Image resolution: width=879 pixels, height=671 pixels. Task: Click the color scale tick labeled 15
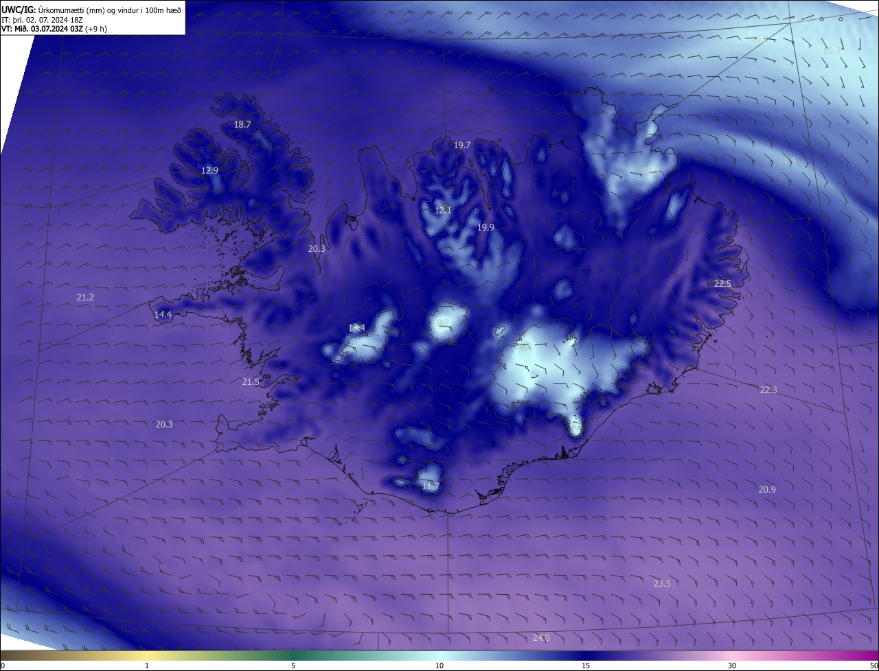[x=585, y=666]
